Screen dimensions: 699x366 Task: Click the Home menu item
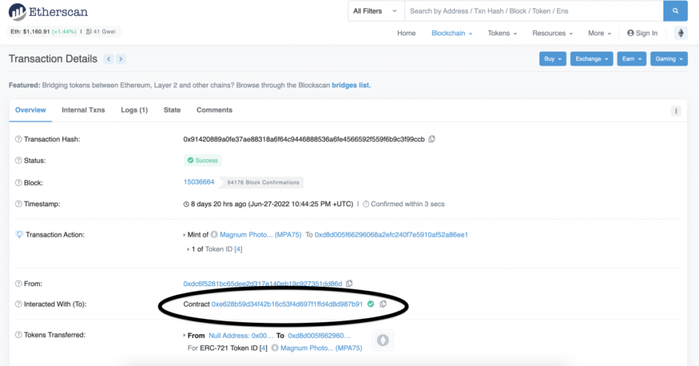coord(406,33)
